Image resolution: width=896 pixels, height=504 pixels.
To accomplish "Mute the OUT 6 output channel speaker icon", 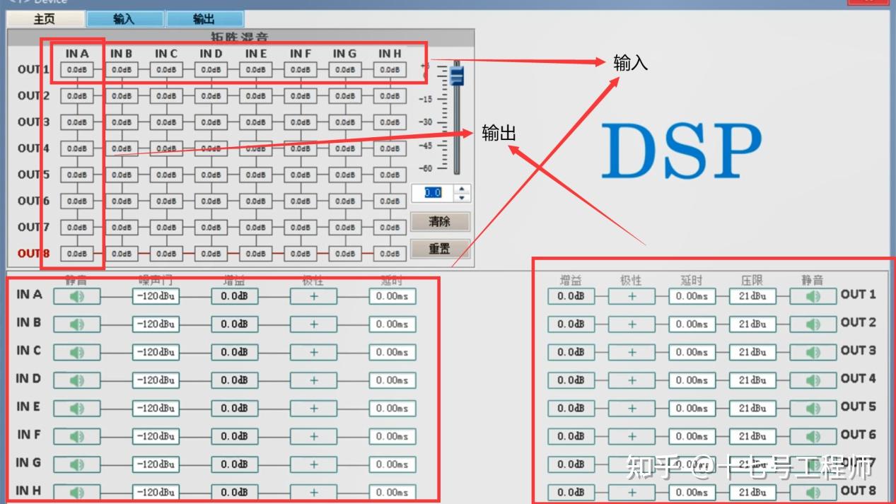I will (812, 436).
